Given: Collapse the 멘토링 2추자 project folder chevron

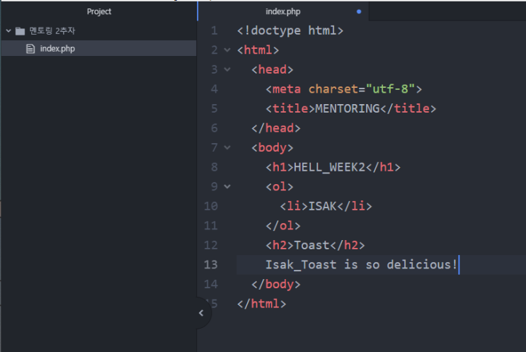Looking at the screenshot, I should pos(8,31).
